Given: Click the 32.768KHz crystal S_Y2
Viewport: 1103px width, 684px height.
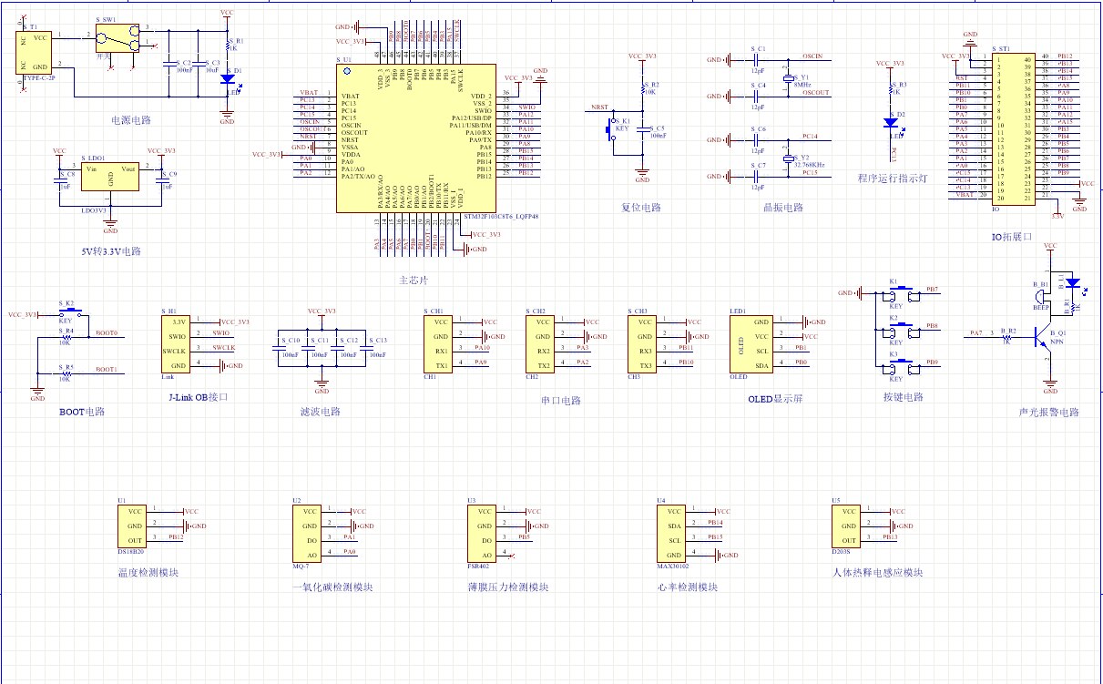Looking at the screenshot, I should point(790,157).
